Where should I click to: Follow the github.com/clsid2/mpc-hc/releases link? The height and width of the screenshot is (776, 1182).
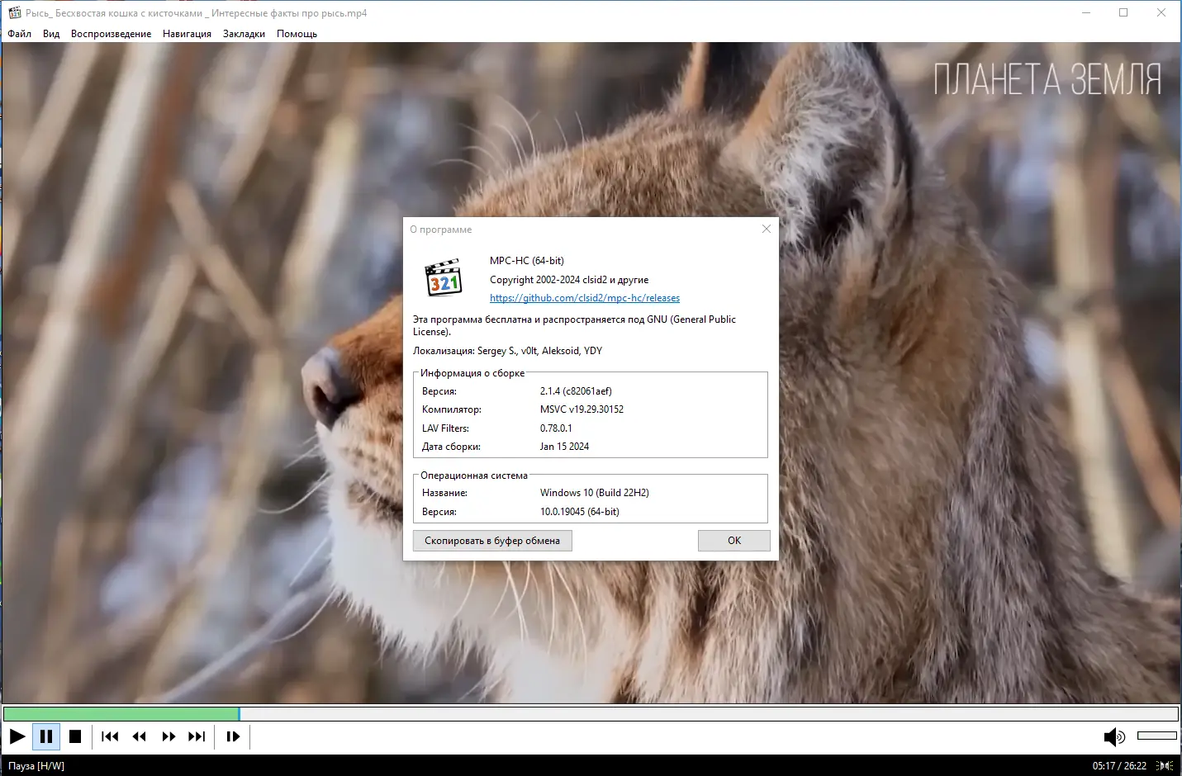584,297
